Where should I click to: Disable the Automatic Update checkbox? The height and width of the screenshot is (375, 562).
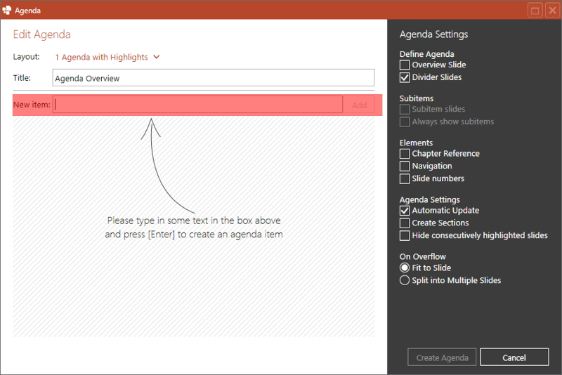point(405,210)
